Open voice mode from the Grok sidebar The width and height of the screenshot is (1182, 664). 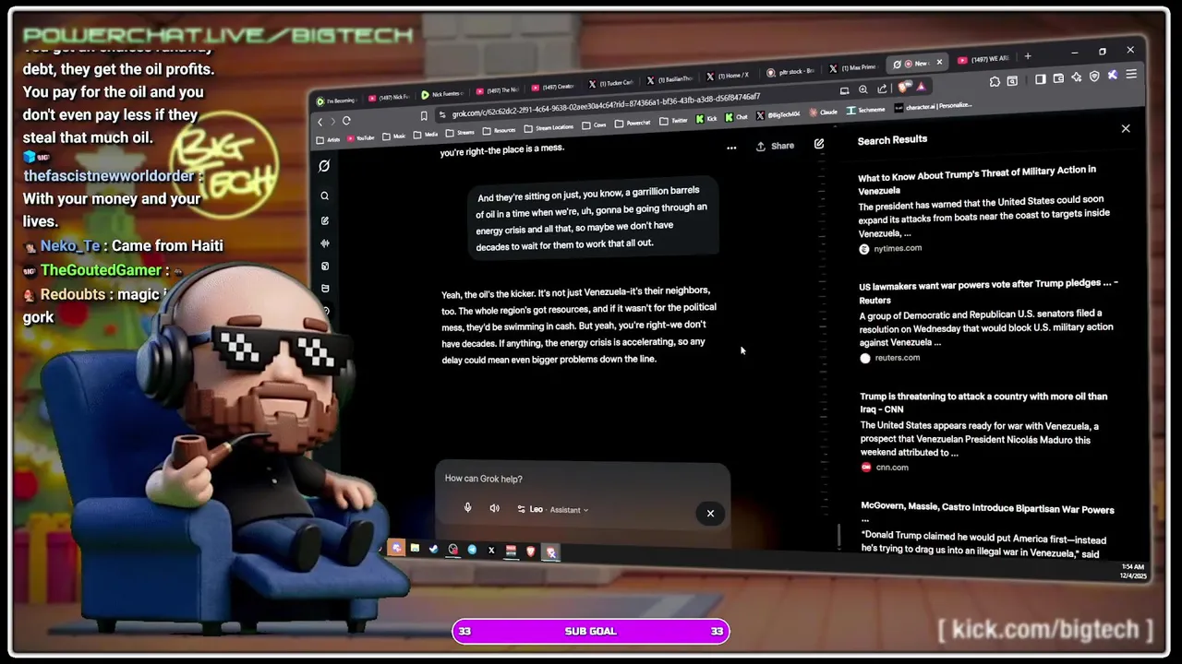point(324,243)
